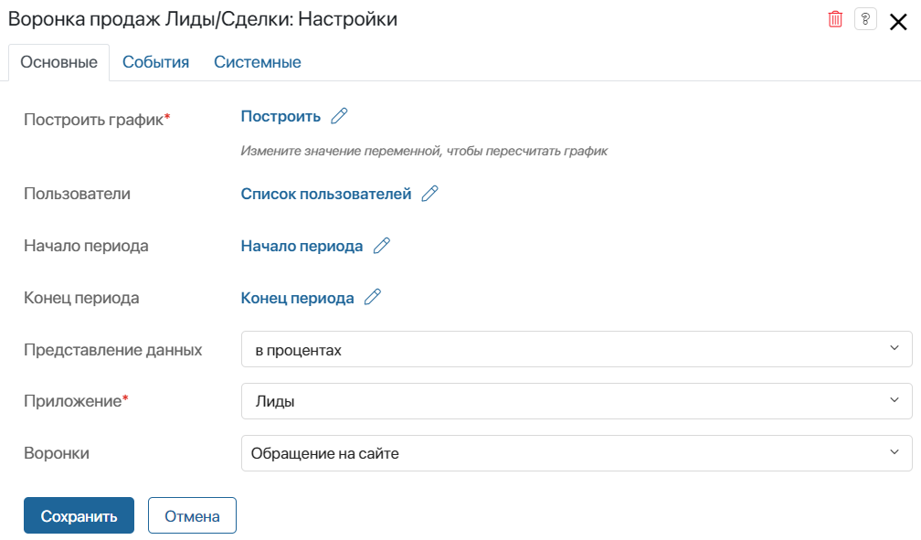Click the Построить link
The image size is (921, 540).
point(281,116)
